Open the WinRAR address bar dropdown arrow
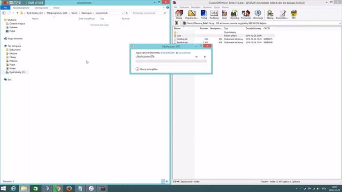Screen dimensions: 342x192 point(340,23)
